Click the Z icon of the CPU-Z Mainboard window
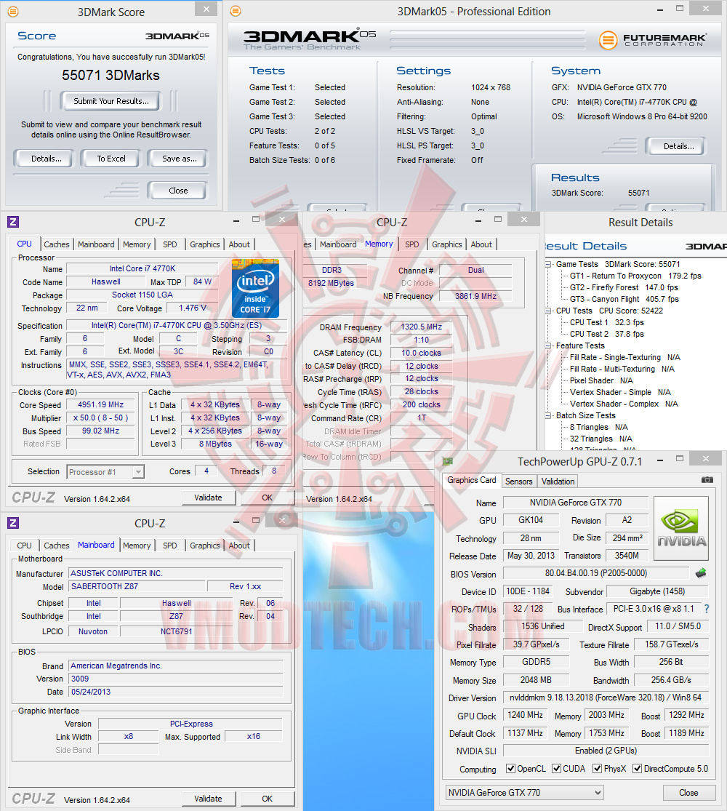 [x=13, y=523]
